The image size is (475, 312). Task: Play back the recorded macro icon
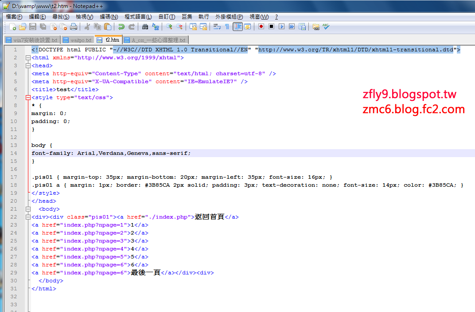(x=282, y=27)
